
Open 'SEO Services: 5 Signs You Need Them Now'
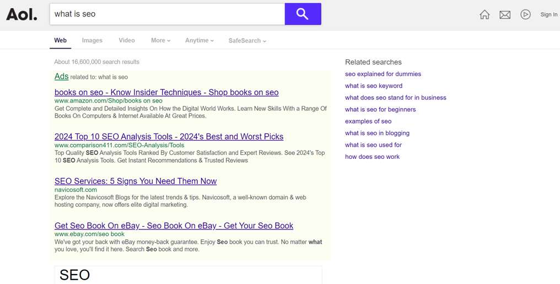tap(136, 181)
